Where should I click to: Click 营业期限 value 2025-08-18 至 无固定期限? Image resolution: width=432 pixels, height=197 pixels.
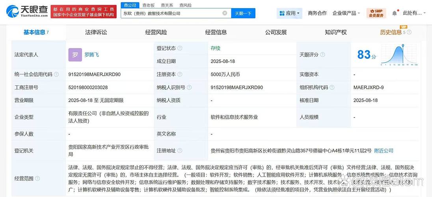pyautogui.click(x=96, y=100)
